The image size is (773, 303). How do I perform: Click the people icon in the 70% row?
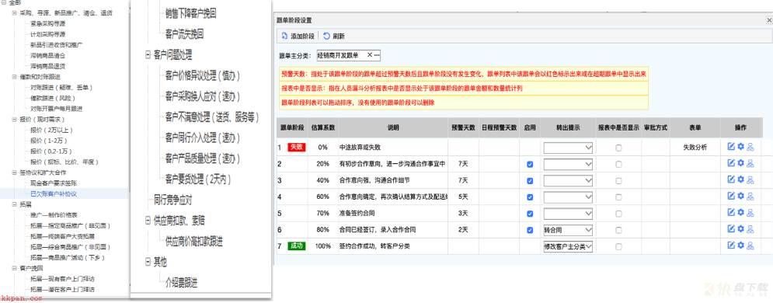click(x=750, y=212)
